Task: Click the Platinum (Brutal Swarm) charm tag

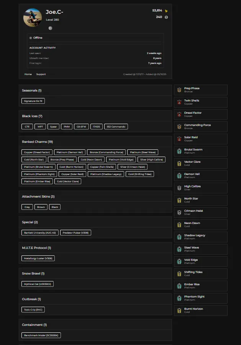Action: tap(38, 167)
